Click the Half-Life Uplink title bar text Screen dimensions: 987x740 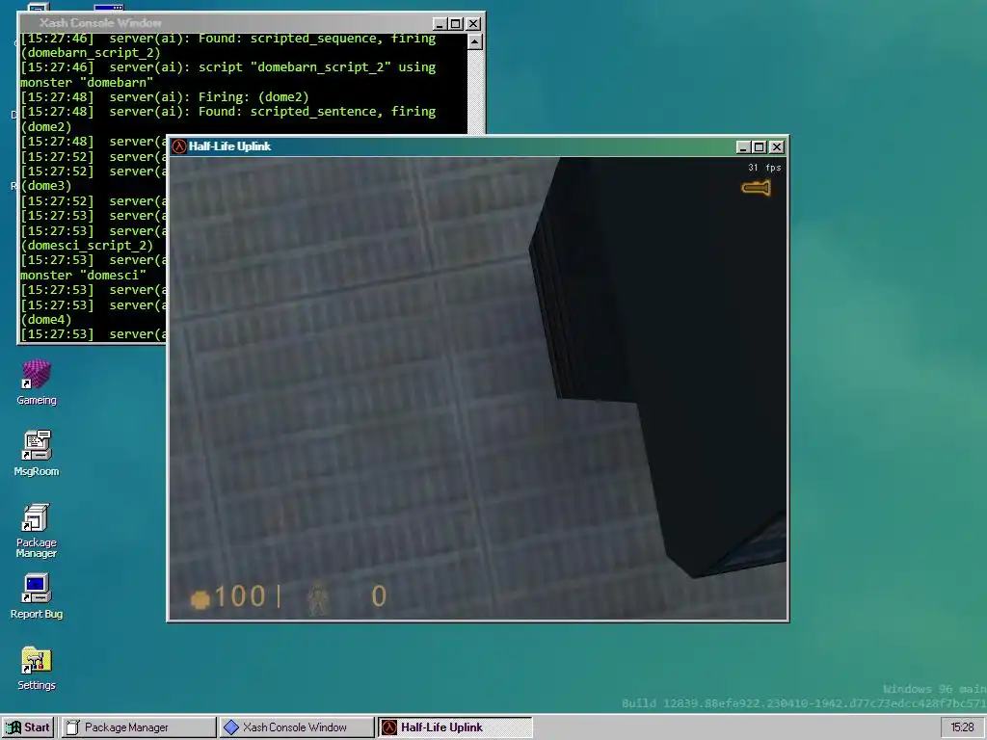(229, 146)
